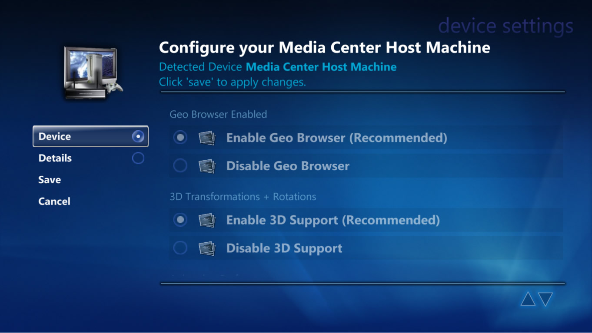Select Disable 3D Support radio button
The height and width of the screenshot is (333, 592).
(180, 248)
